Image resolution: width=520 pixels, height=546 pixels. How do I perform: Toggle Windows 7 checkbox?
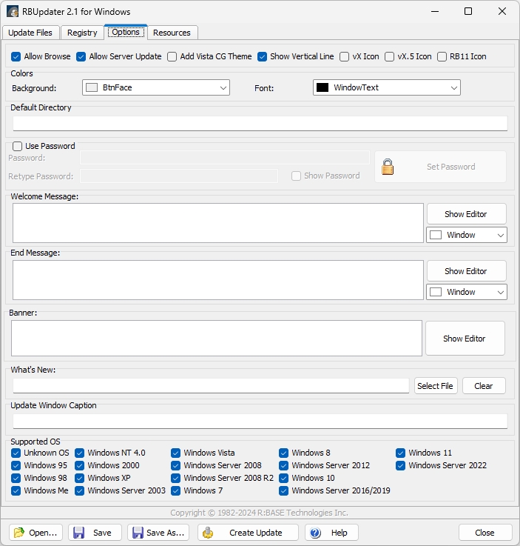coord(175,490)
